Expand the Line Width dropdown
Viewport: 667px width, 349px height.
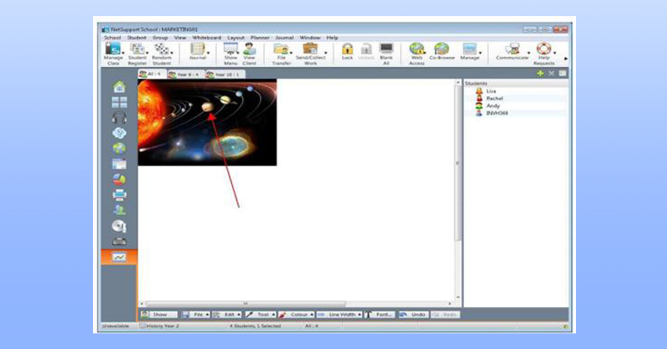click(339, 315)
